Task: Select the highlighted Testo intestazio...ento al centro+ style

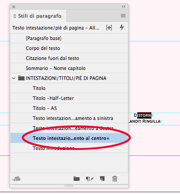Action: pyautogui.click(x=69, y=138)
